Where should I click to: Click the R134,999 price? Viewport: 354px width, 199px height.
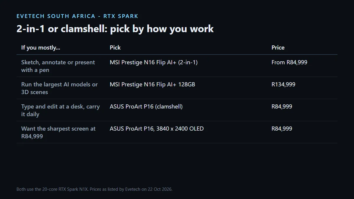(283, 84)
